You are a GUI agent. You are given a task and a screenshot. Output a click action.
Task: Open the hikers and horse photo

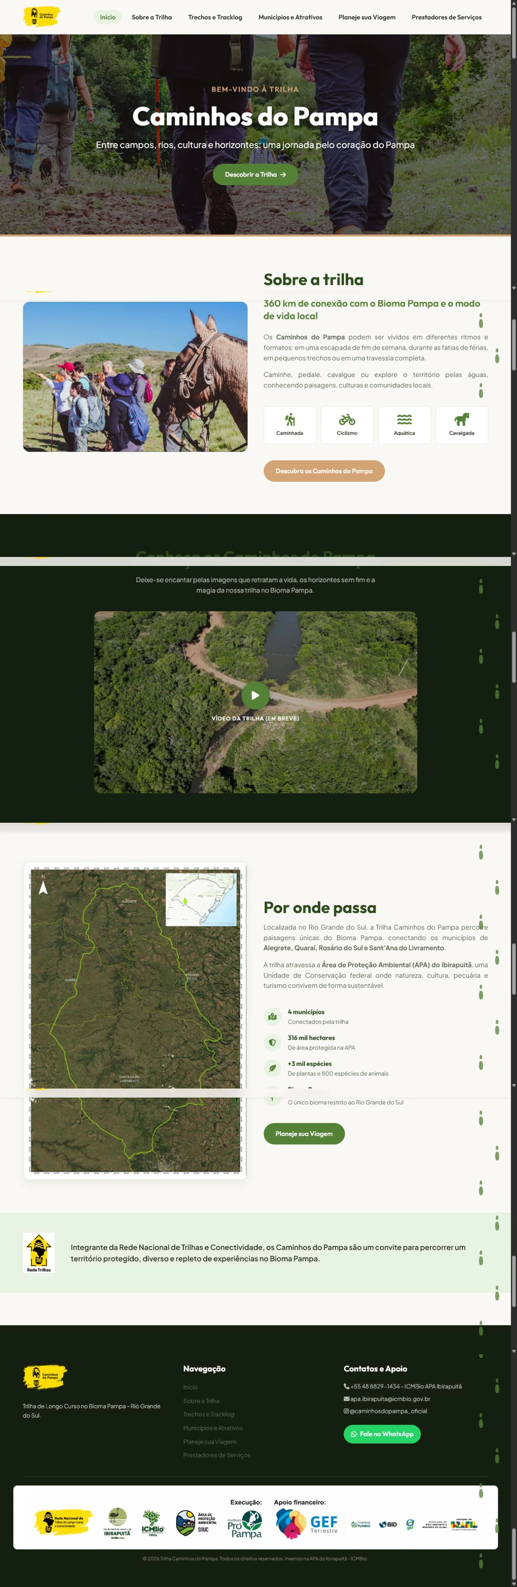coord(135,377)
